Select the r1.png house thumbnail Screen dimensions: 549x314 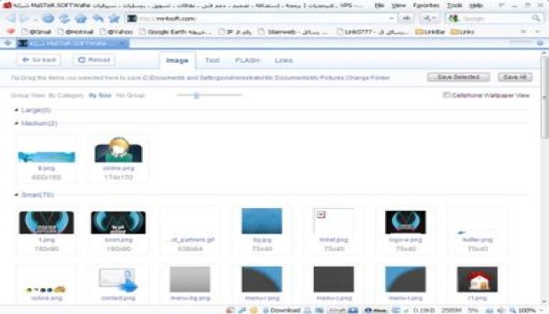477,279
